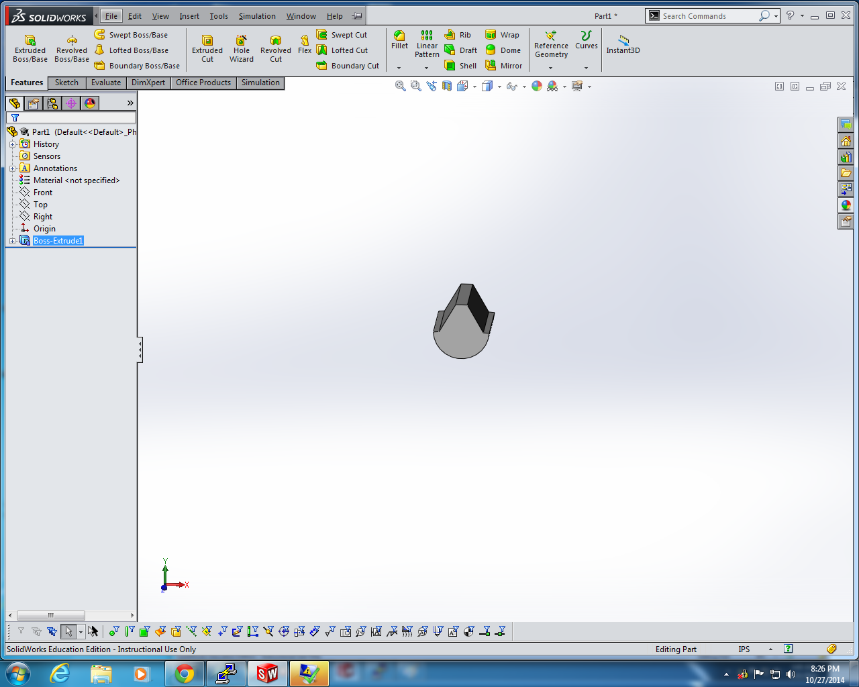Click the IPS unit system button

(x=744, y=649)
